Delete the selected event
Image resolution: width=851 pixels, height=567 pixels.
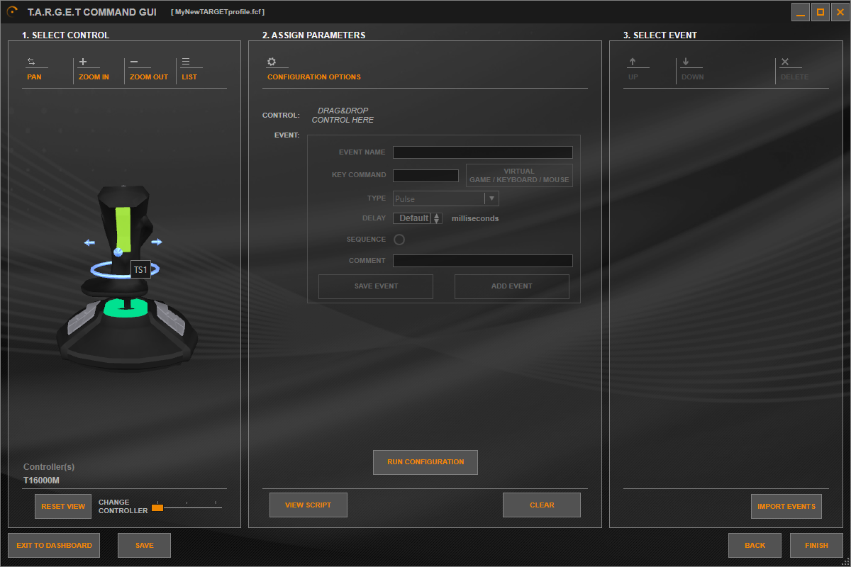point(794,69)
